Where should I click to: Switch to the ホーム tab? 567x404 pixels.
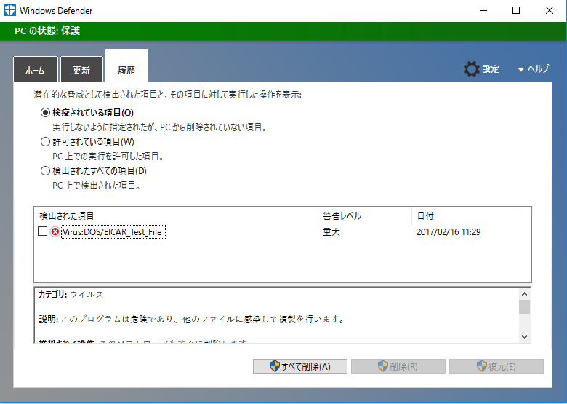point(35,71)
